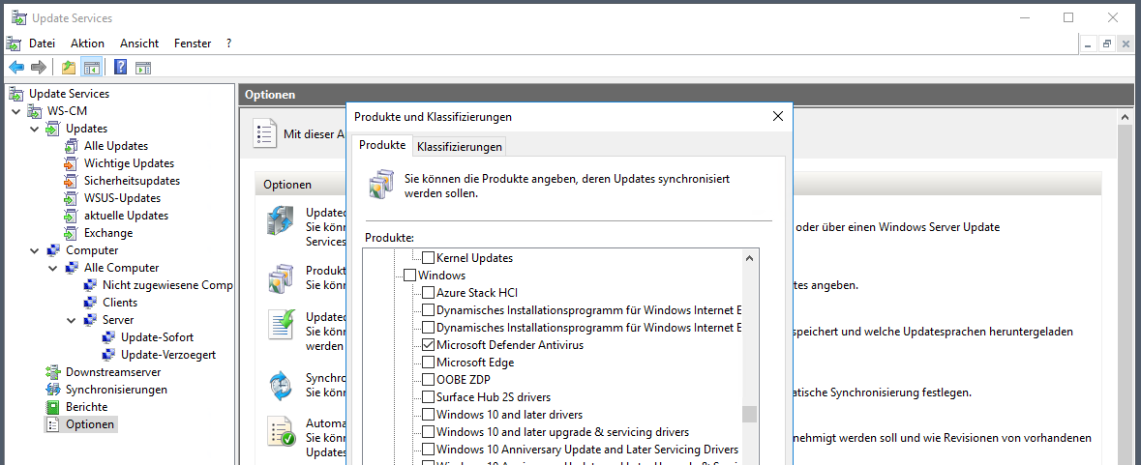This screenshot has height=465, width=1141.
Task: Click the WS-CM server icon in tree
Action: (35, 111)
